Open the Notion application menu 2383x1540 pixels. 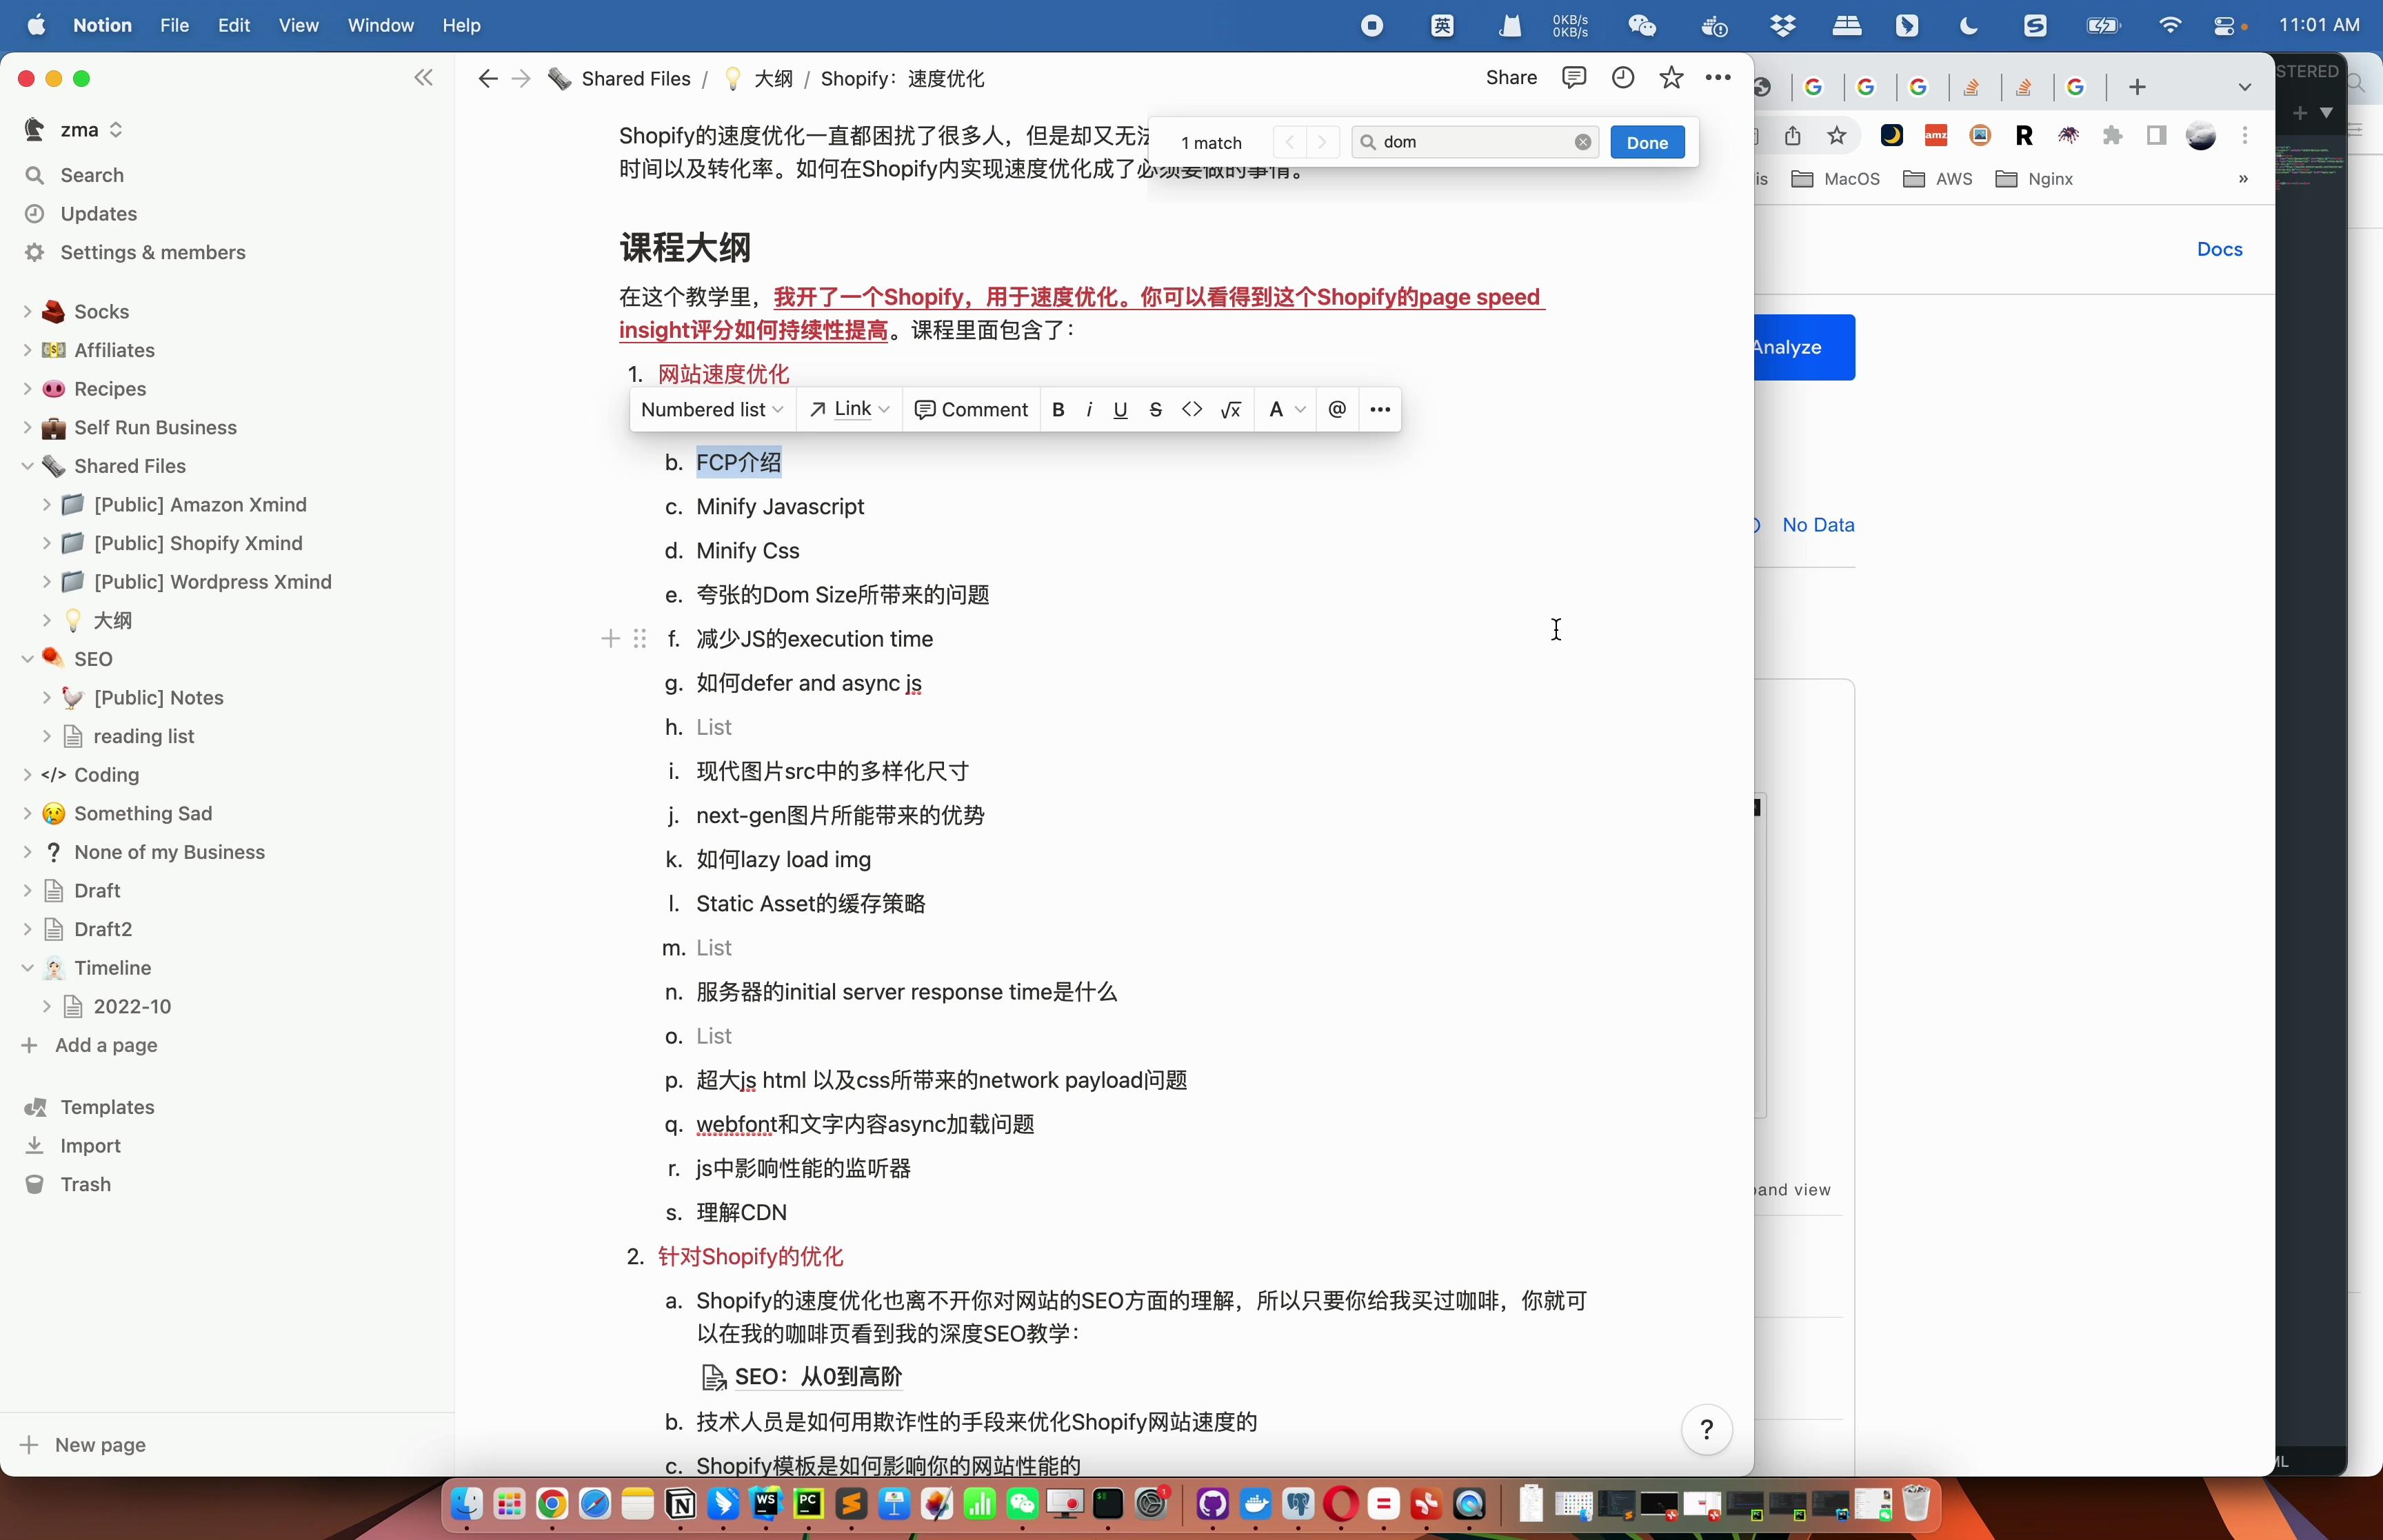[x=102, y=25]
